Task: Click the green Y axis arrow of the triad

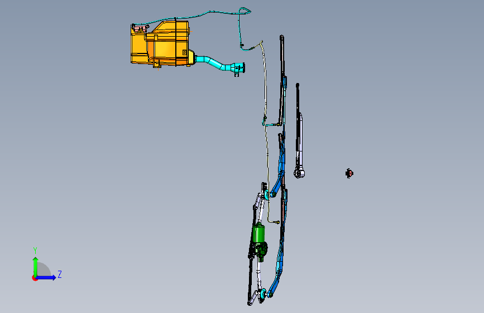Action: [36, 267]
